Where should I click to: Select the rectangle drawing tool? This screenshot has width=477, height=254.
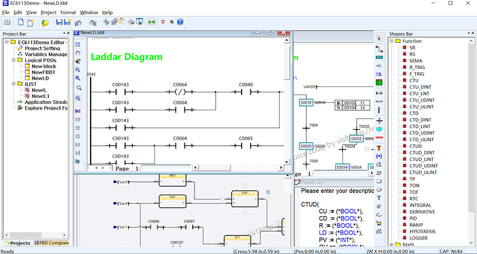tap(379, 181)
